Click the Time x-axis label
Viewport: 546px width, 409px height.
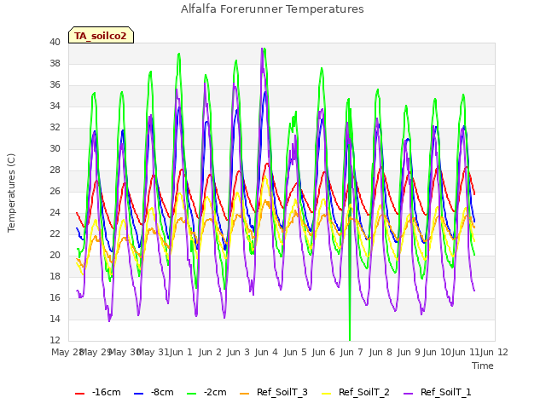pos(483,366)
